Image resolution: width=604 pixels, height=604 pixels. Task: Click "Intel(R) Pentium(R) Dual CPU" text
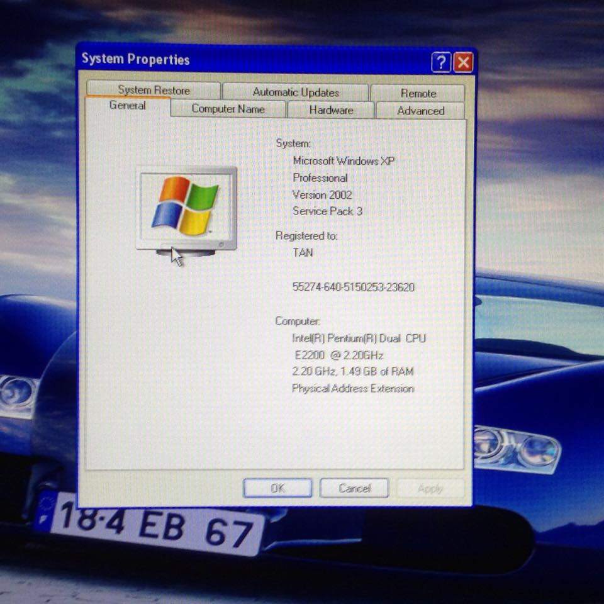pos(359,338)
